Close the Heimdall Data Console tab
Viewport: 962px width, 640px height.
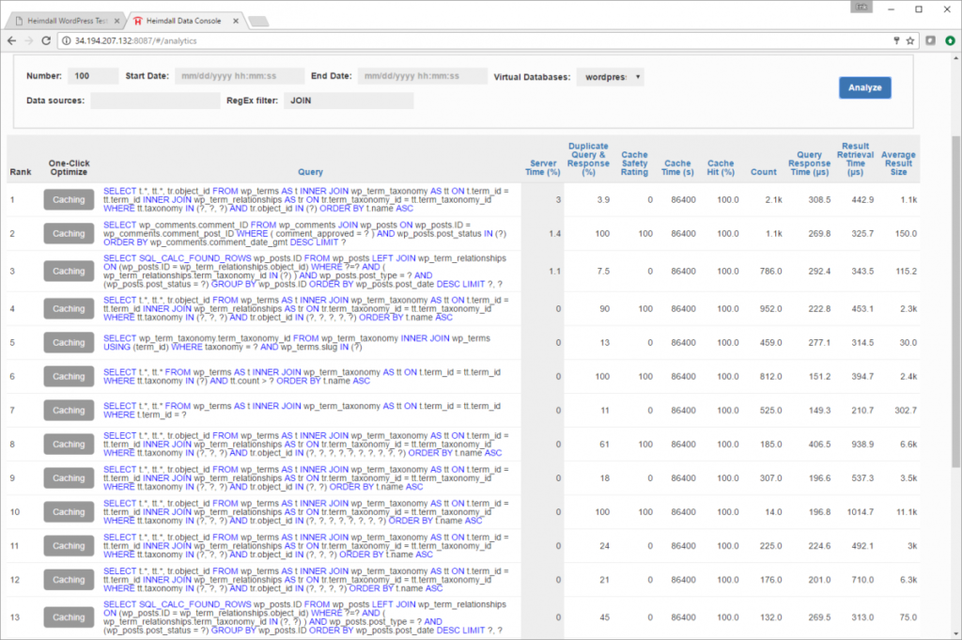236,21
